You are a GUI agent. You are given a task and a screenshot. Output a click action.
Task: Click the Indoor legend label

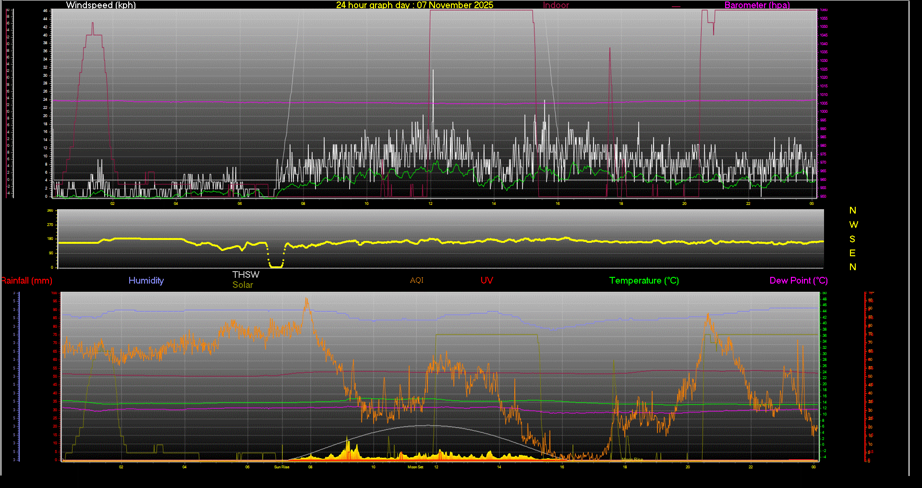tap(556, 5)
